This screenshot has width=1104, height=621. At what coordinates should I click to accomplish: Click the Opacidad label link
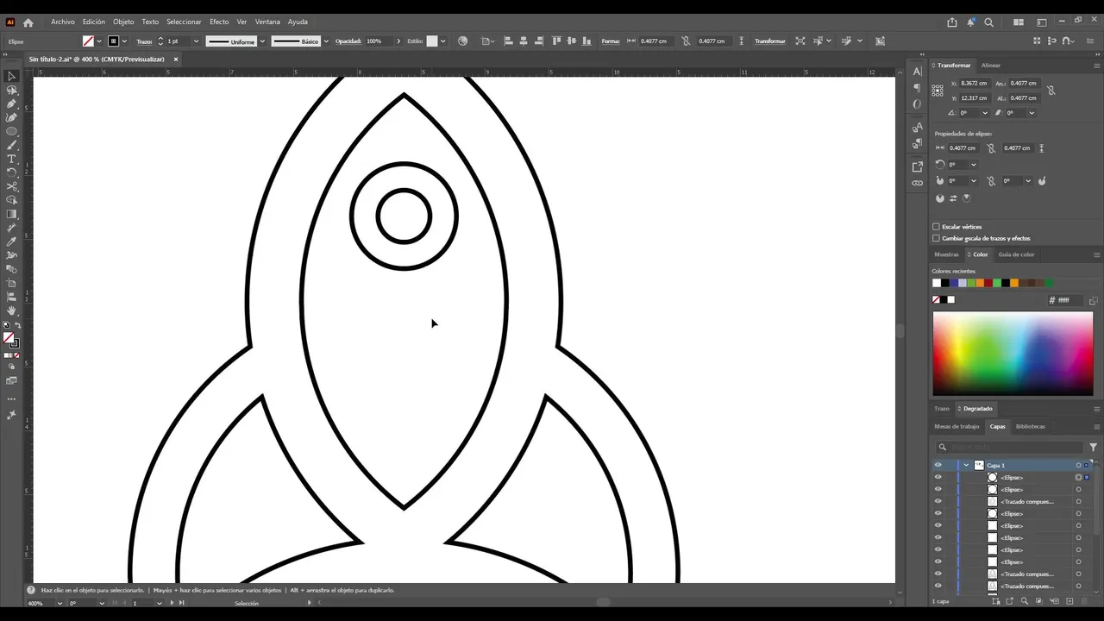[x=348, y=41]
